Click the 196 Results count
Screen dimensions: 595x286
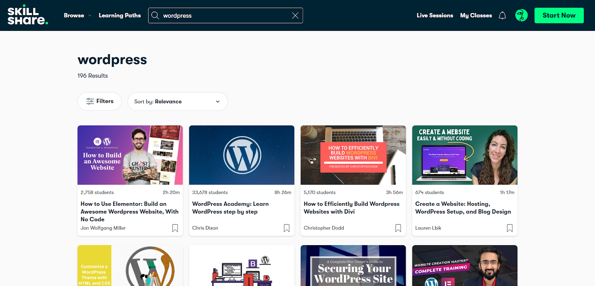93,76
